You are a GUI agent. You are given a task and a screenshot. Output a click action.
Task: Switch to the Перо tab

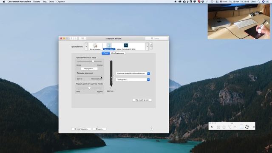(x=106, y=53)
